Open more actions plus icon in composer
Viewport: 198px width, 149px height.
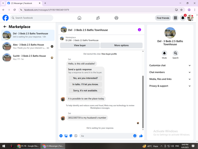[x=61, y=136]
